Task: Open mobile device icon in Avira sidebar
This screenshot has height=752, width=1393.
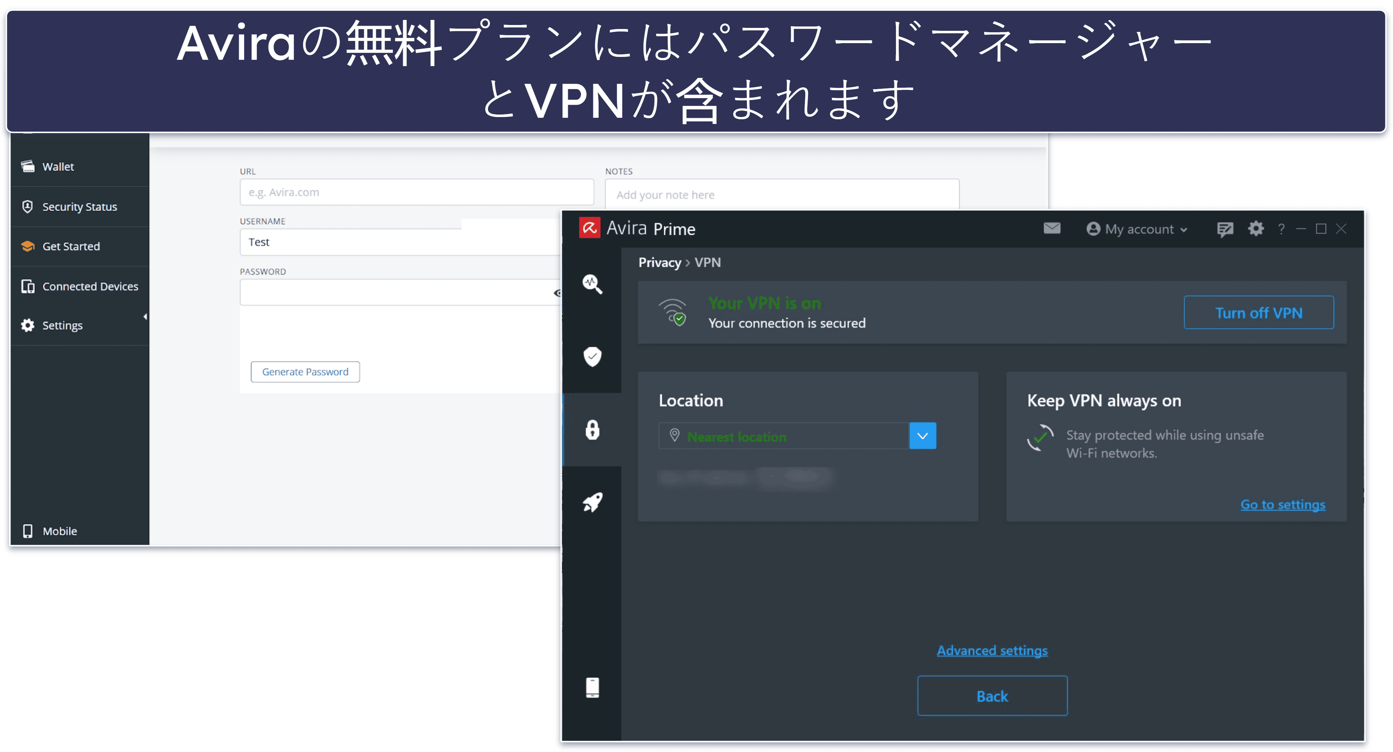Action: (592, 688)
